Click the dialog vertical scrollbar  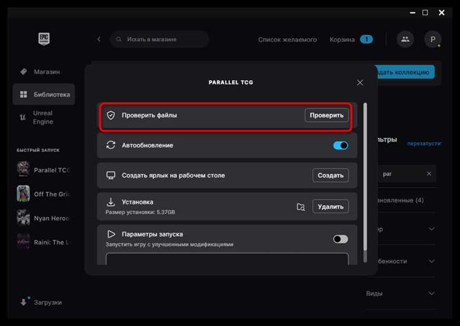coord(365,176)
